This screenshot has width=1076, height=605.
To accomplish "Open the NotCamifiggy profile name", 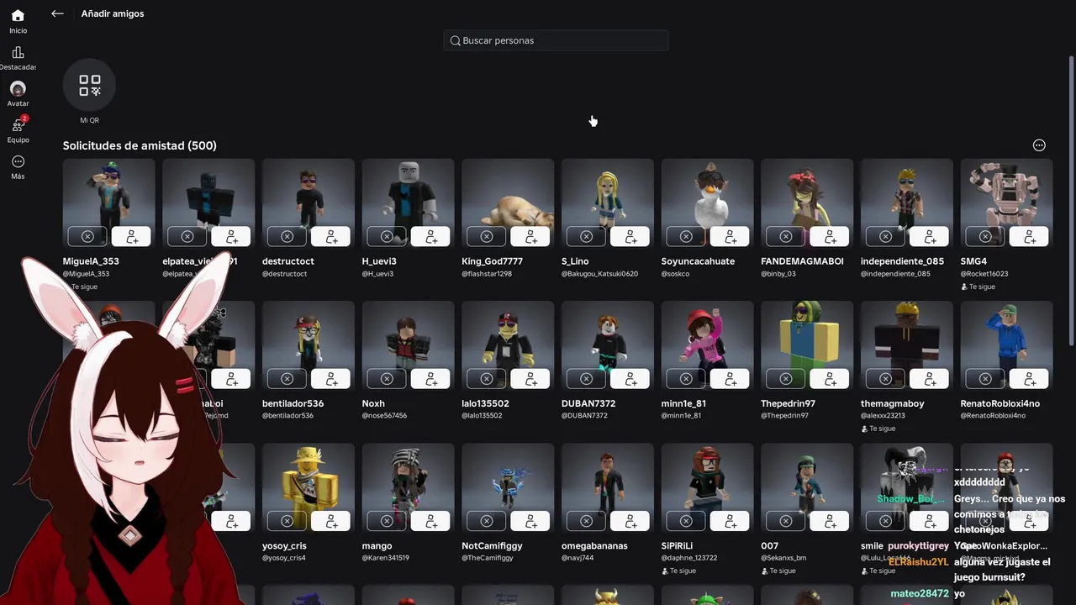I will (x=492, y=546).
